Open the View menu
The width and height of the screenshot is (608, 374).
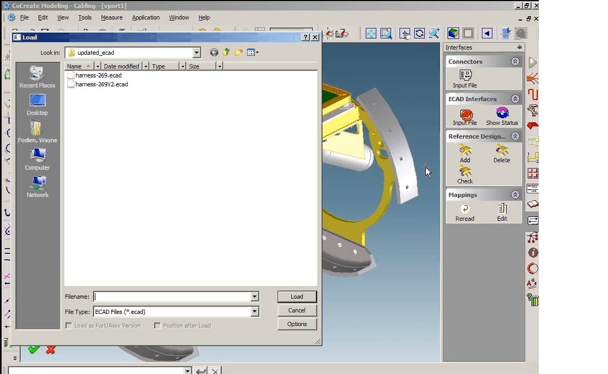pyautogui.click(x=63, y=17)
